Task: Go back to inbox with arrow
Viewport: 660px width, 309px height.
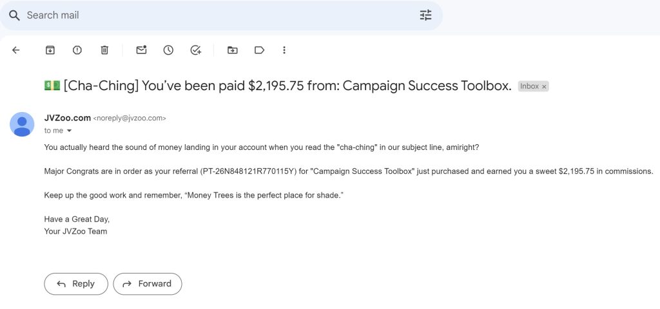Action: [15, 50]
